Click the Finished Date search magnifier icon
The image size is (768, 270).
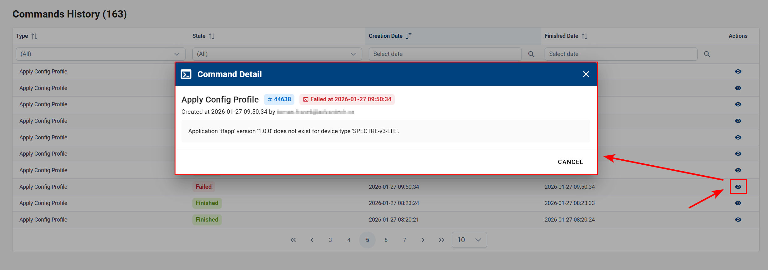pyautogui.click(x=707, y=54)
